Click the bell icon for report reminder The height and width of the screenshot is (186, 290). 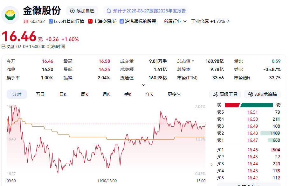109,11
